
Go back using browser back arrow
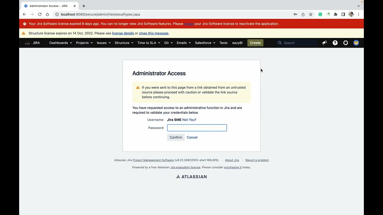25,14
